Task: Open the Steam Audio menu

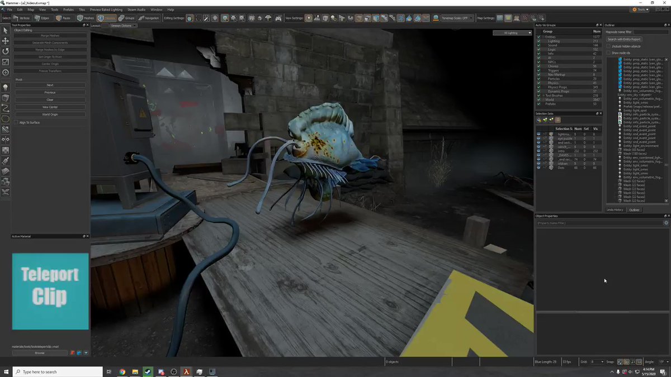Action: click(x=137, y=9)
